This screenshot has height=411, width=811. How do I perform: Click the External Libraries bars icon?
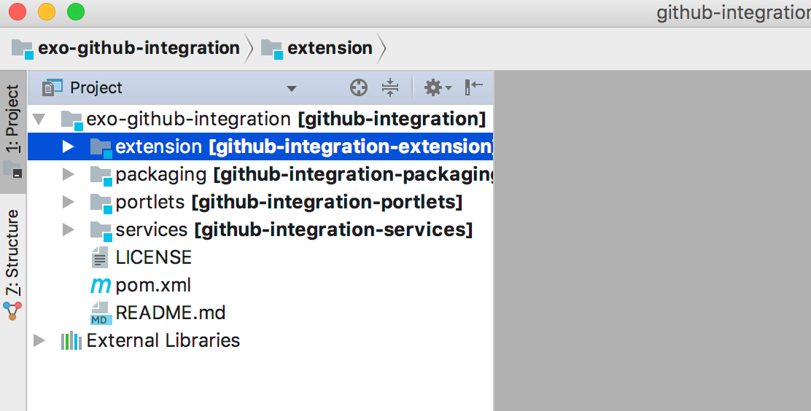[x=71, y=341]
